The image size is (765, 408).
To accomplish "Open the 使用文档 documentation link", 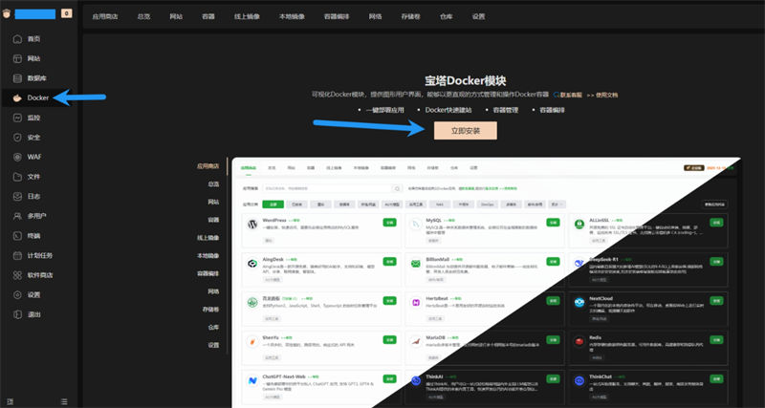I will click(607, 95).
